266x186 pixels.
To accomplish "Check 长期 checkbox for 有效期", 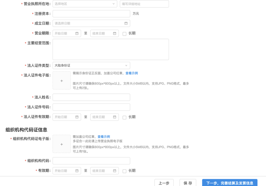I will [x=124, y=171].
